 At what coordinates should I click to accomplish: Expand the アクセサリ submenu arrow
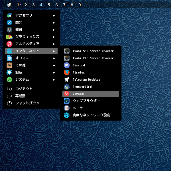coord(54,15)
